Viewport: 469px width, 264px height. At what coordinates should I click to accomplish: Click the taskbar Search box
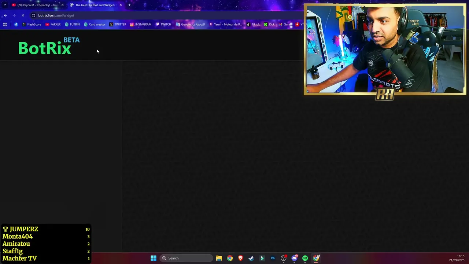[186, 258]
